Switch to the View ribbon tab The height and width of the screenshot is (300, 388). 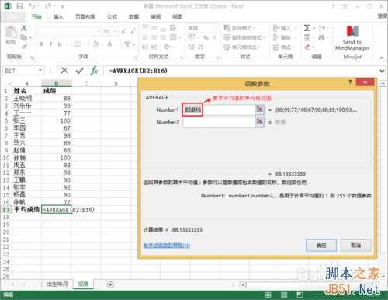coord(178,17)
